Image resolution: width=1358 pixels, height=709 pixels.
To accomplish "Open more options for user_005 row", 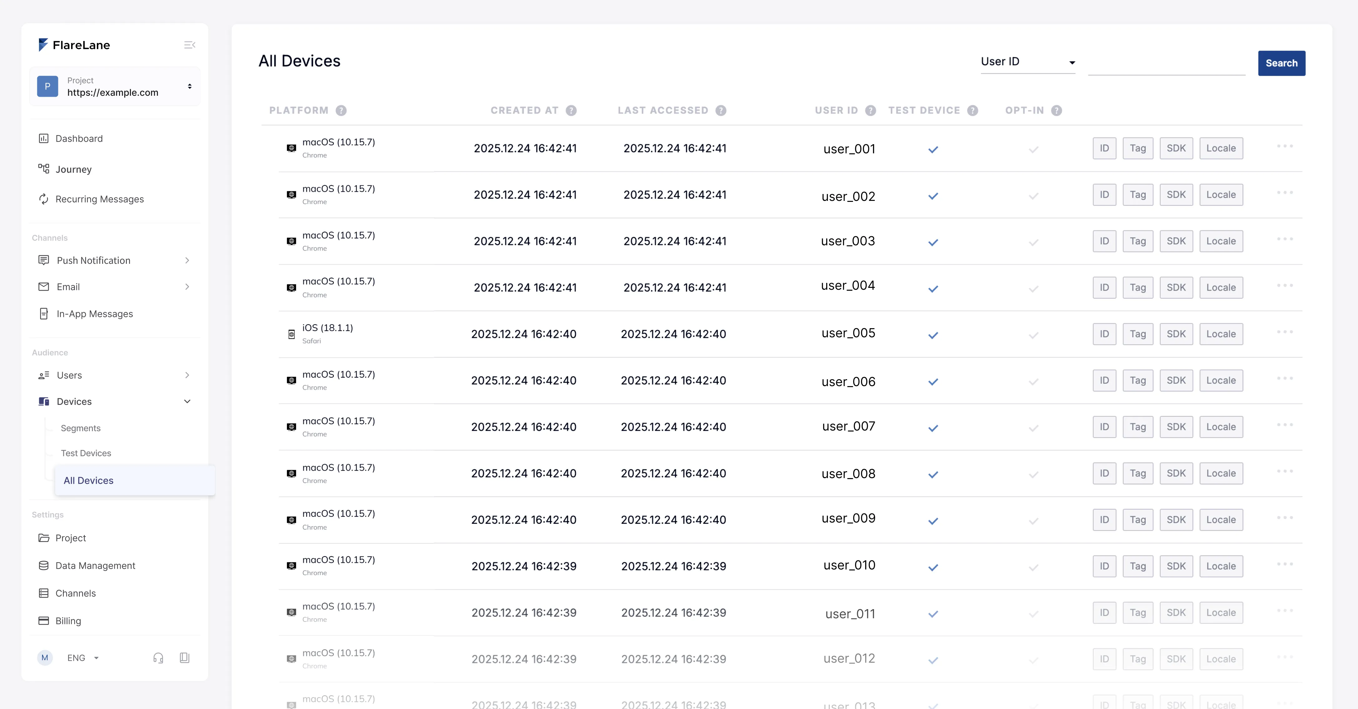I will tap(1285, 332).
